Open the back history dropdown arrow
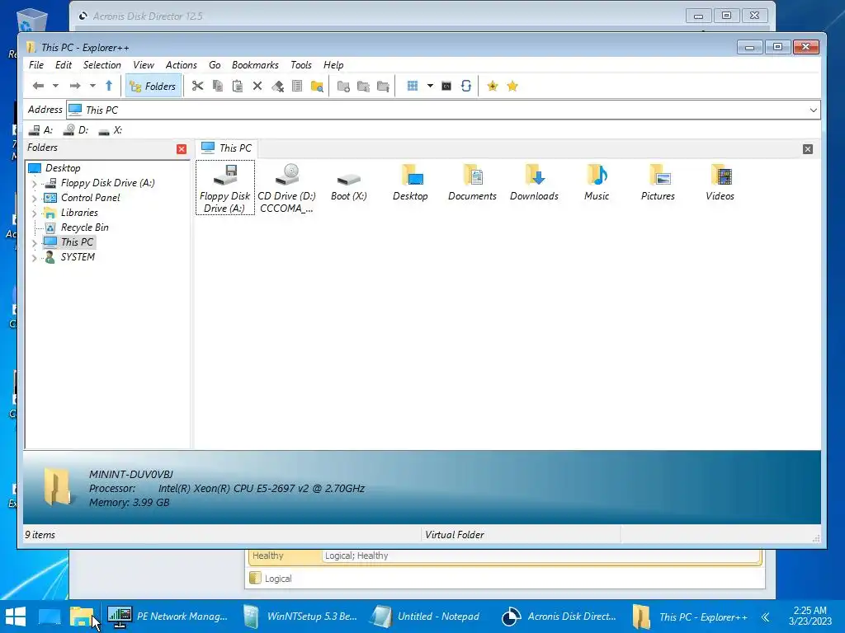The image size is (845, 633). 55,86
